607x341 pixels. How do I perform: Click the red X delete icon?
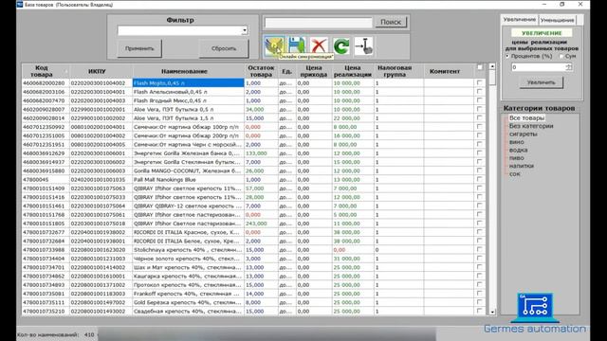click(x=319, y=46)
